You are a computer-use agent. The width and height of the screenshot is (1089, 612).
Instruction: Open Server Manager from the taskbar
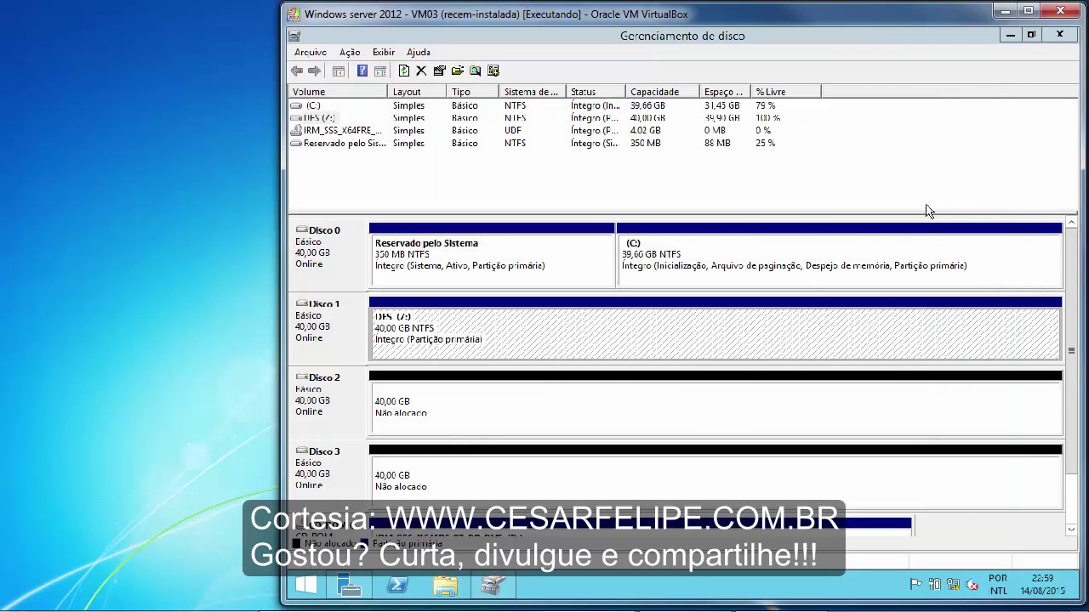(x=350, y=586)
